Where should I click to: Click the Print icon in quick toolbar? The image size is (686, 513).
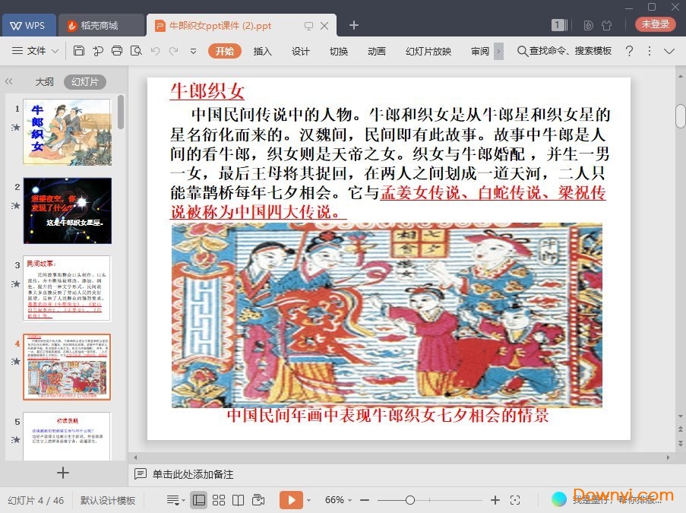[116, 51]
